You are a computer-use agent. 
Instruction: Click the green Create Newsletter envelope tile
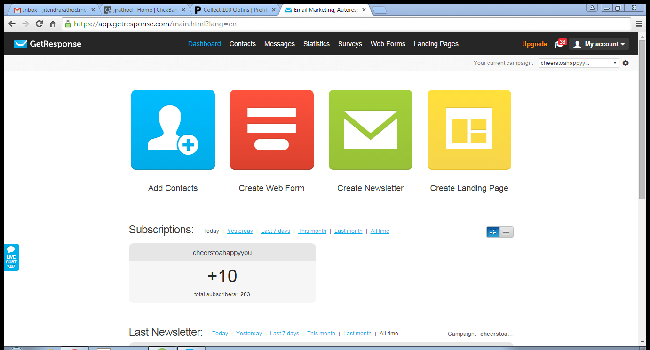click(x=371, y=130)
